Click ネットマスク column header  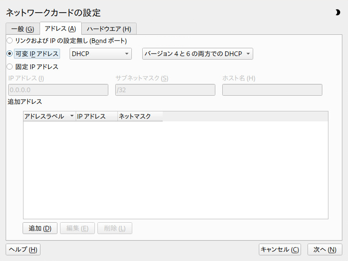point(140,116)
